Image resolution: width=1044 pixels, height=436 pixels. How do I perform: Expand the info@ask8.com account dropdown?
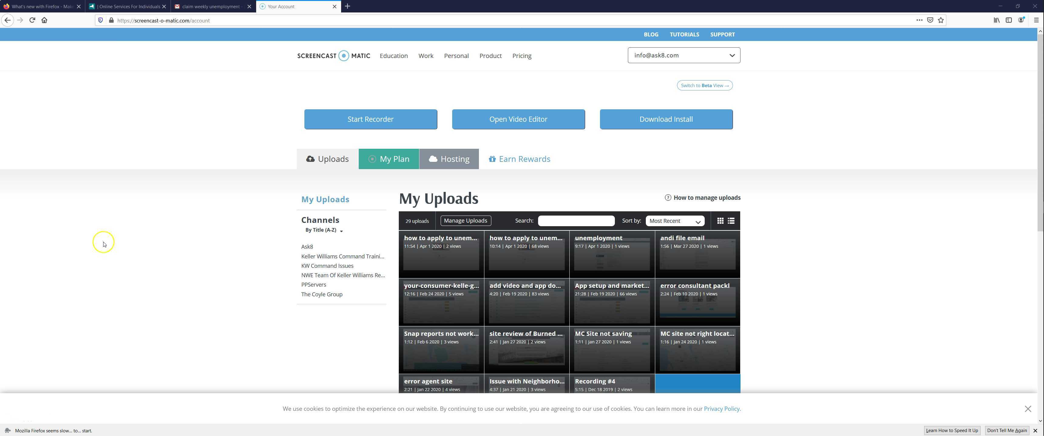click(684, 55)
